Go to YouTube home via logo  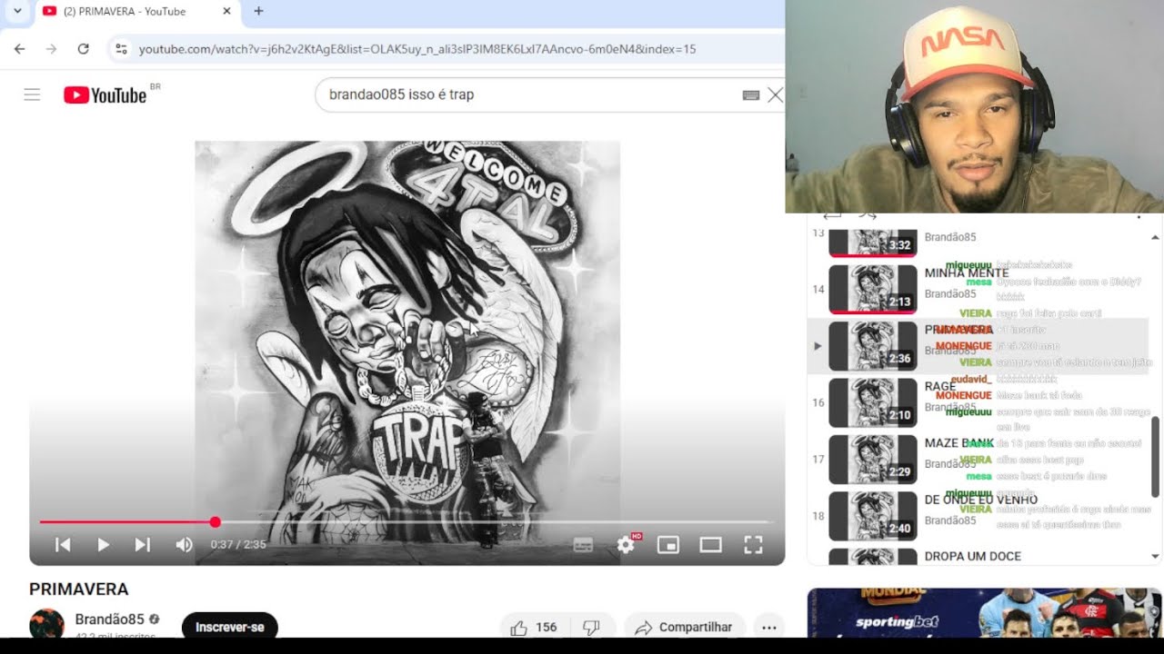pos(105,95)
